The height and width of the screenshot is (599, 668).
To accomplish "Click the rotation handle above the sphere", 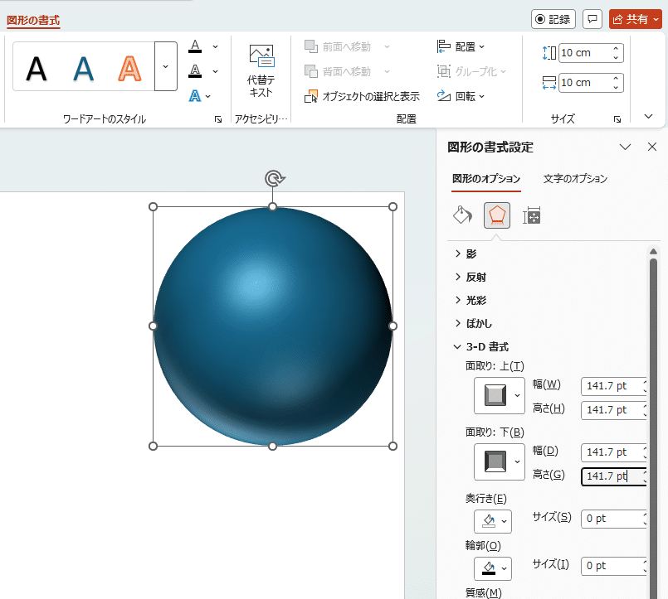I will click(x=273, y=178).
